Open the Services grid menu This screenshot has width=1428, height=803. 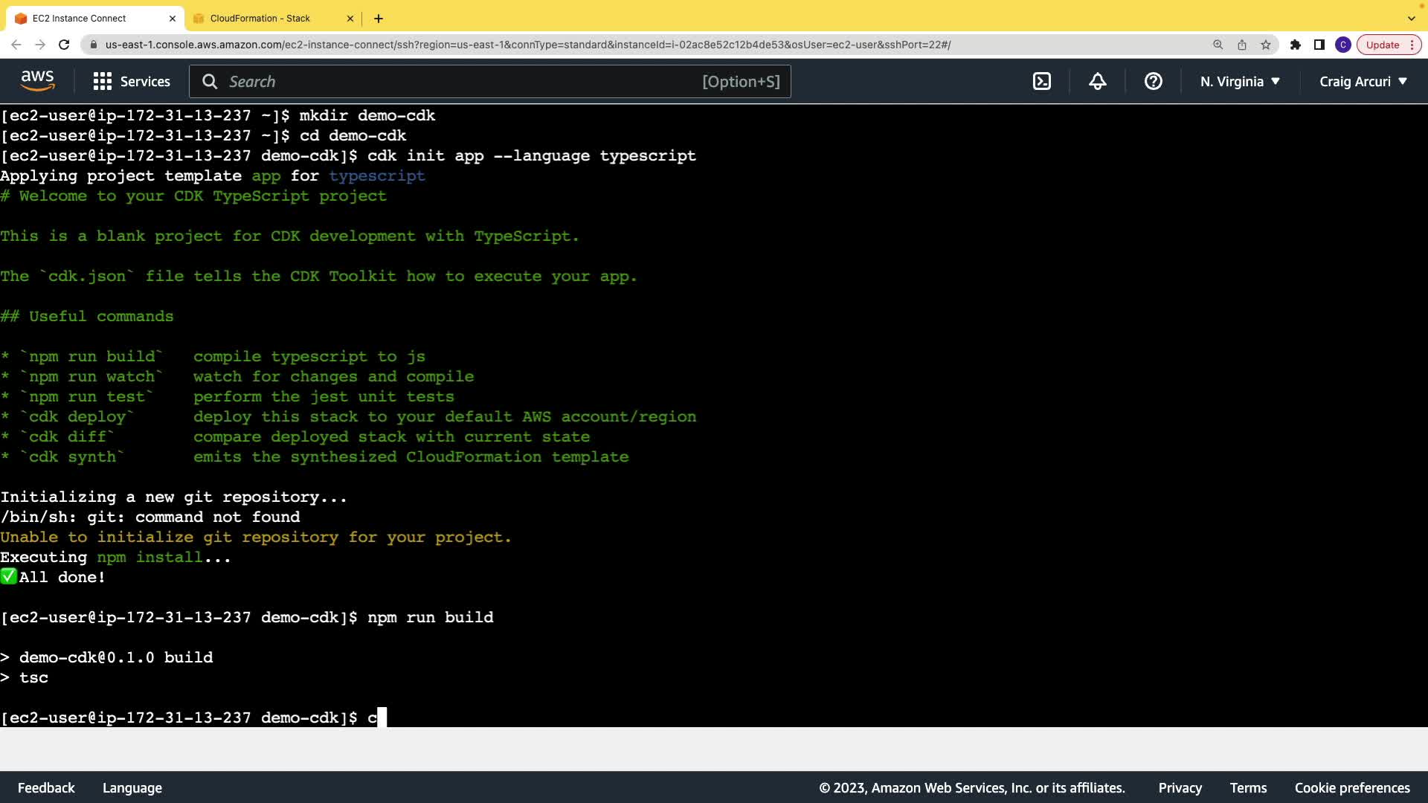(x=132, y=82)
